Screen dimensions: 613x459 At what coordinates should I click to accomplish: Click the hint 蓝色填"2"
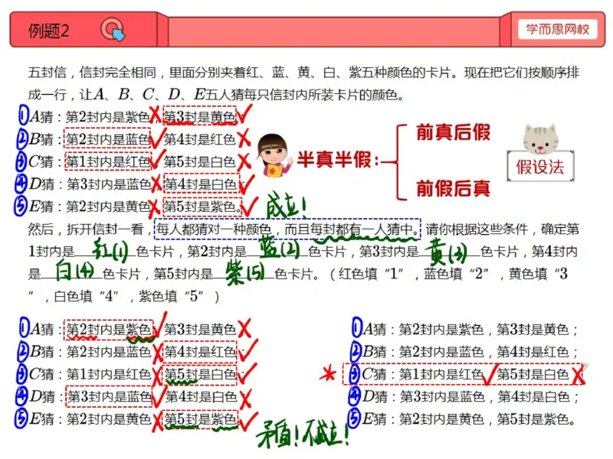tap(456, 274)
